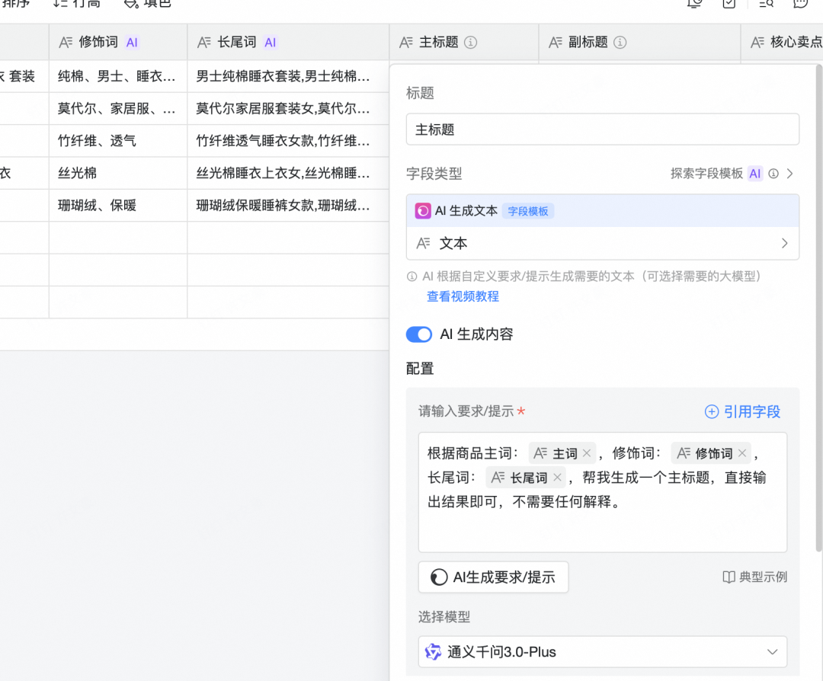This screenshot has width=823, height=681.
Task: Click the circle icon in AI生成要求/提示 button
Action: [x=439, y=577]
